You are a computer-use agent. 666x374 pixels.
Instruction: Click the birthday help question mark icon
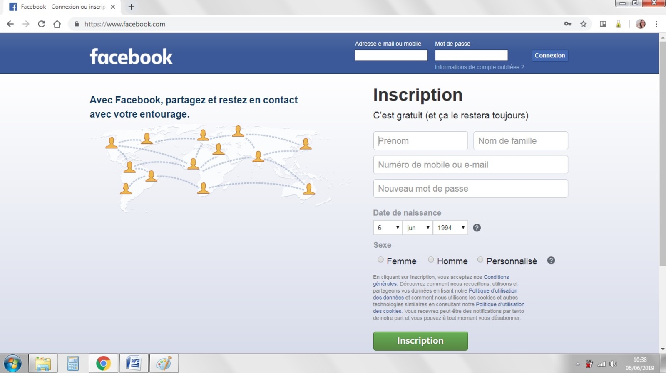click(477, 228)
